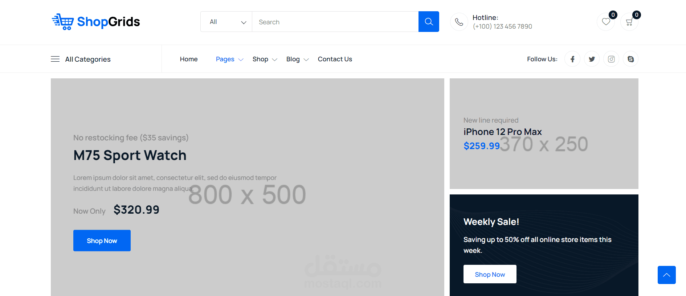This screenshot has width=686, height=296.
Task: Click the white Shop Now button in Weekly Sale
Action: 490,274
